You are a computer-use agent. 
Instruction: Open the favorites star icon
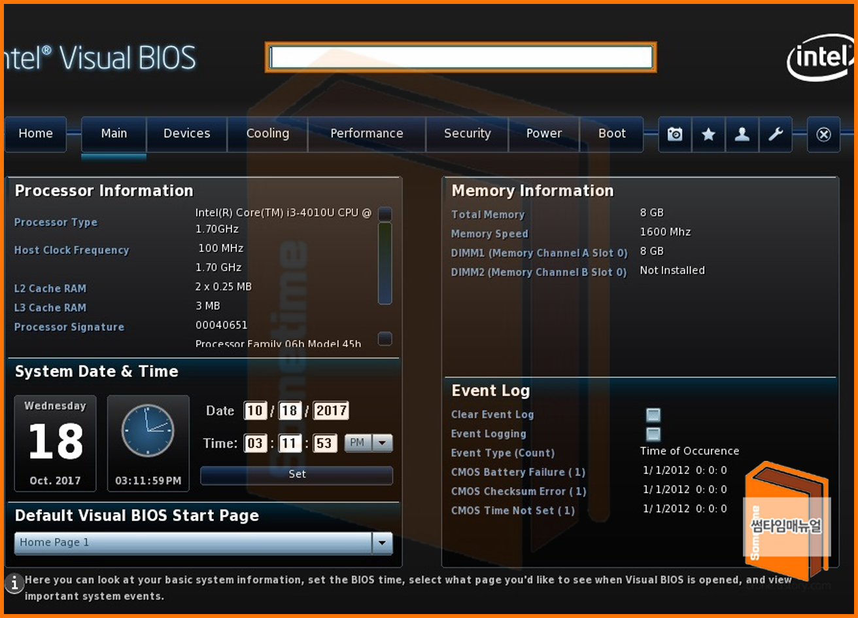[x=708, y=134]
